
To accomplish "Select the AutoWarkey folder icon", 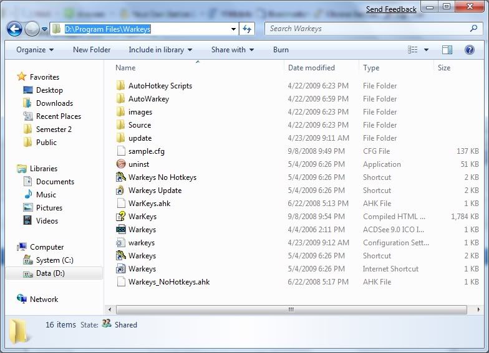I will pyautogui.click(x=121, y=98).
